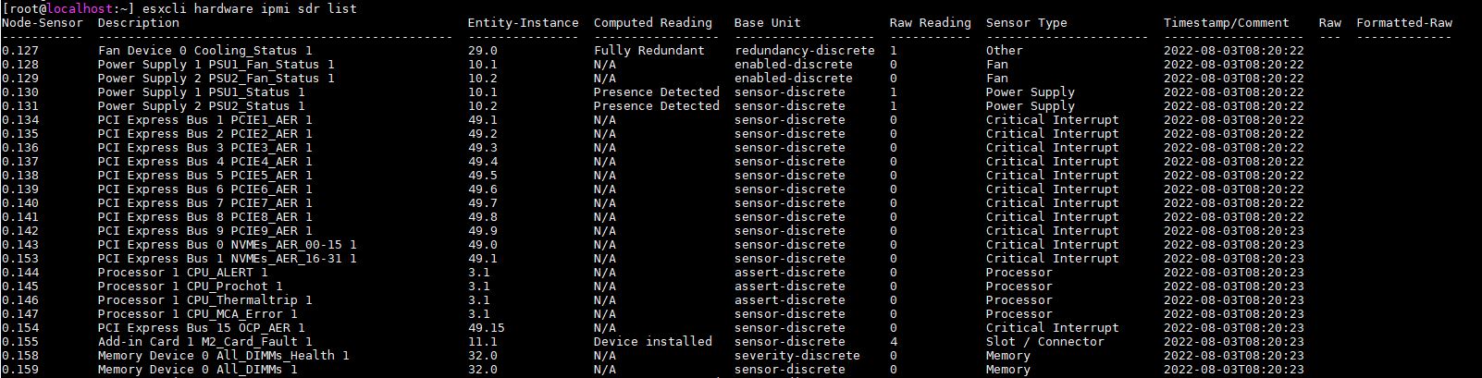
Task: Click the Formatted-Raw column header
Action: (1404, 22)
